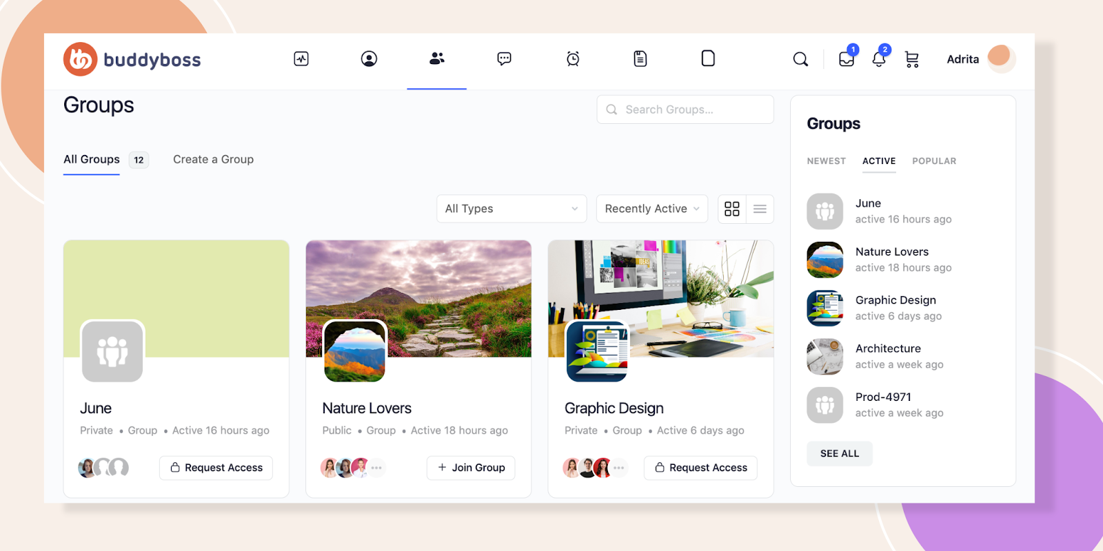Screen dimensions: 1103x551
Task: Click 'active a week ago' under Architecture
Action: [x=900, y=365]
